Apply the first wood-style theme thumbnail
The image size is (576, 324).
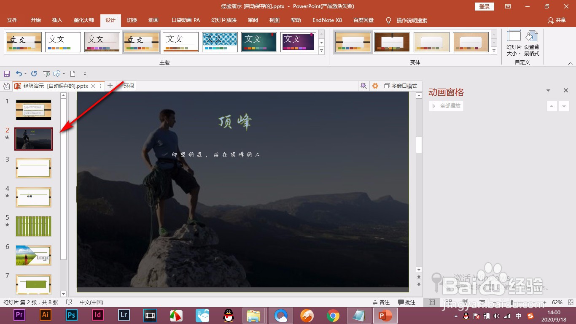24,42
